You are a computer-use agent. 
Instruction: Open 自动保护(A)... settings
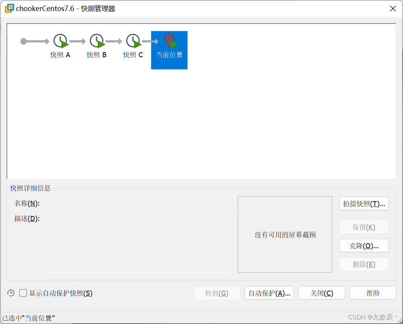269,293
